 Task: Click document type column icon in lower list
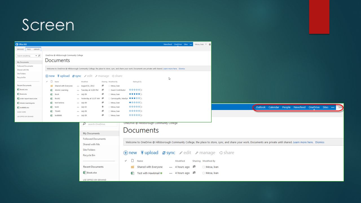pyautogui.click(x=133, y=161)
